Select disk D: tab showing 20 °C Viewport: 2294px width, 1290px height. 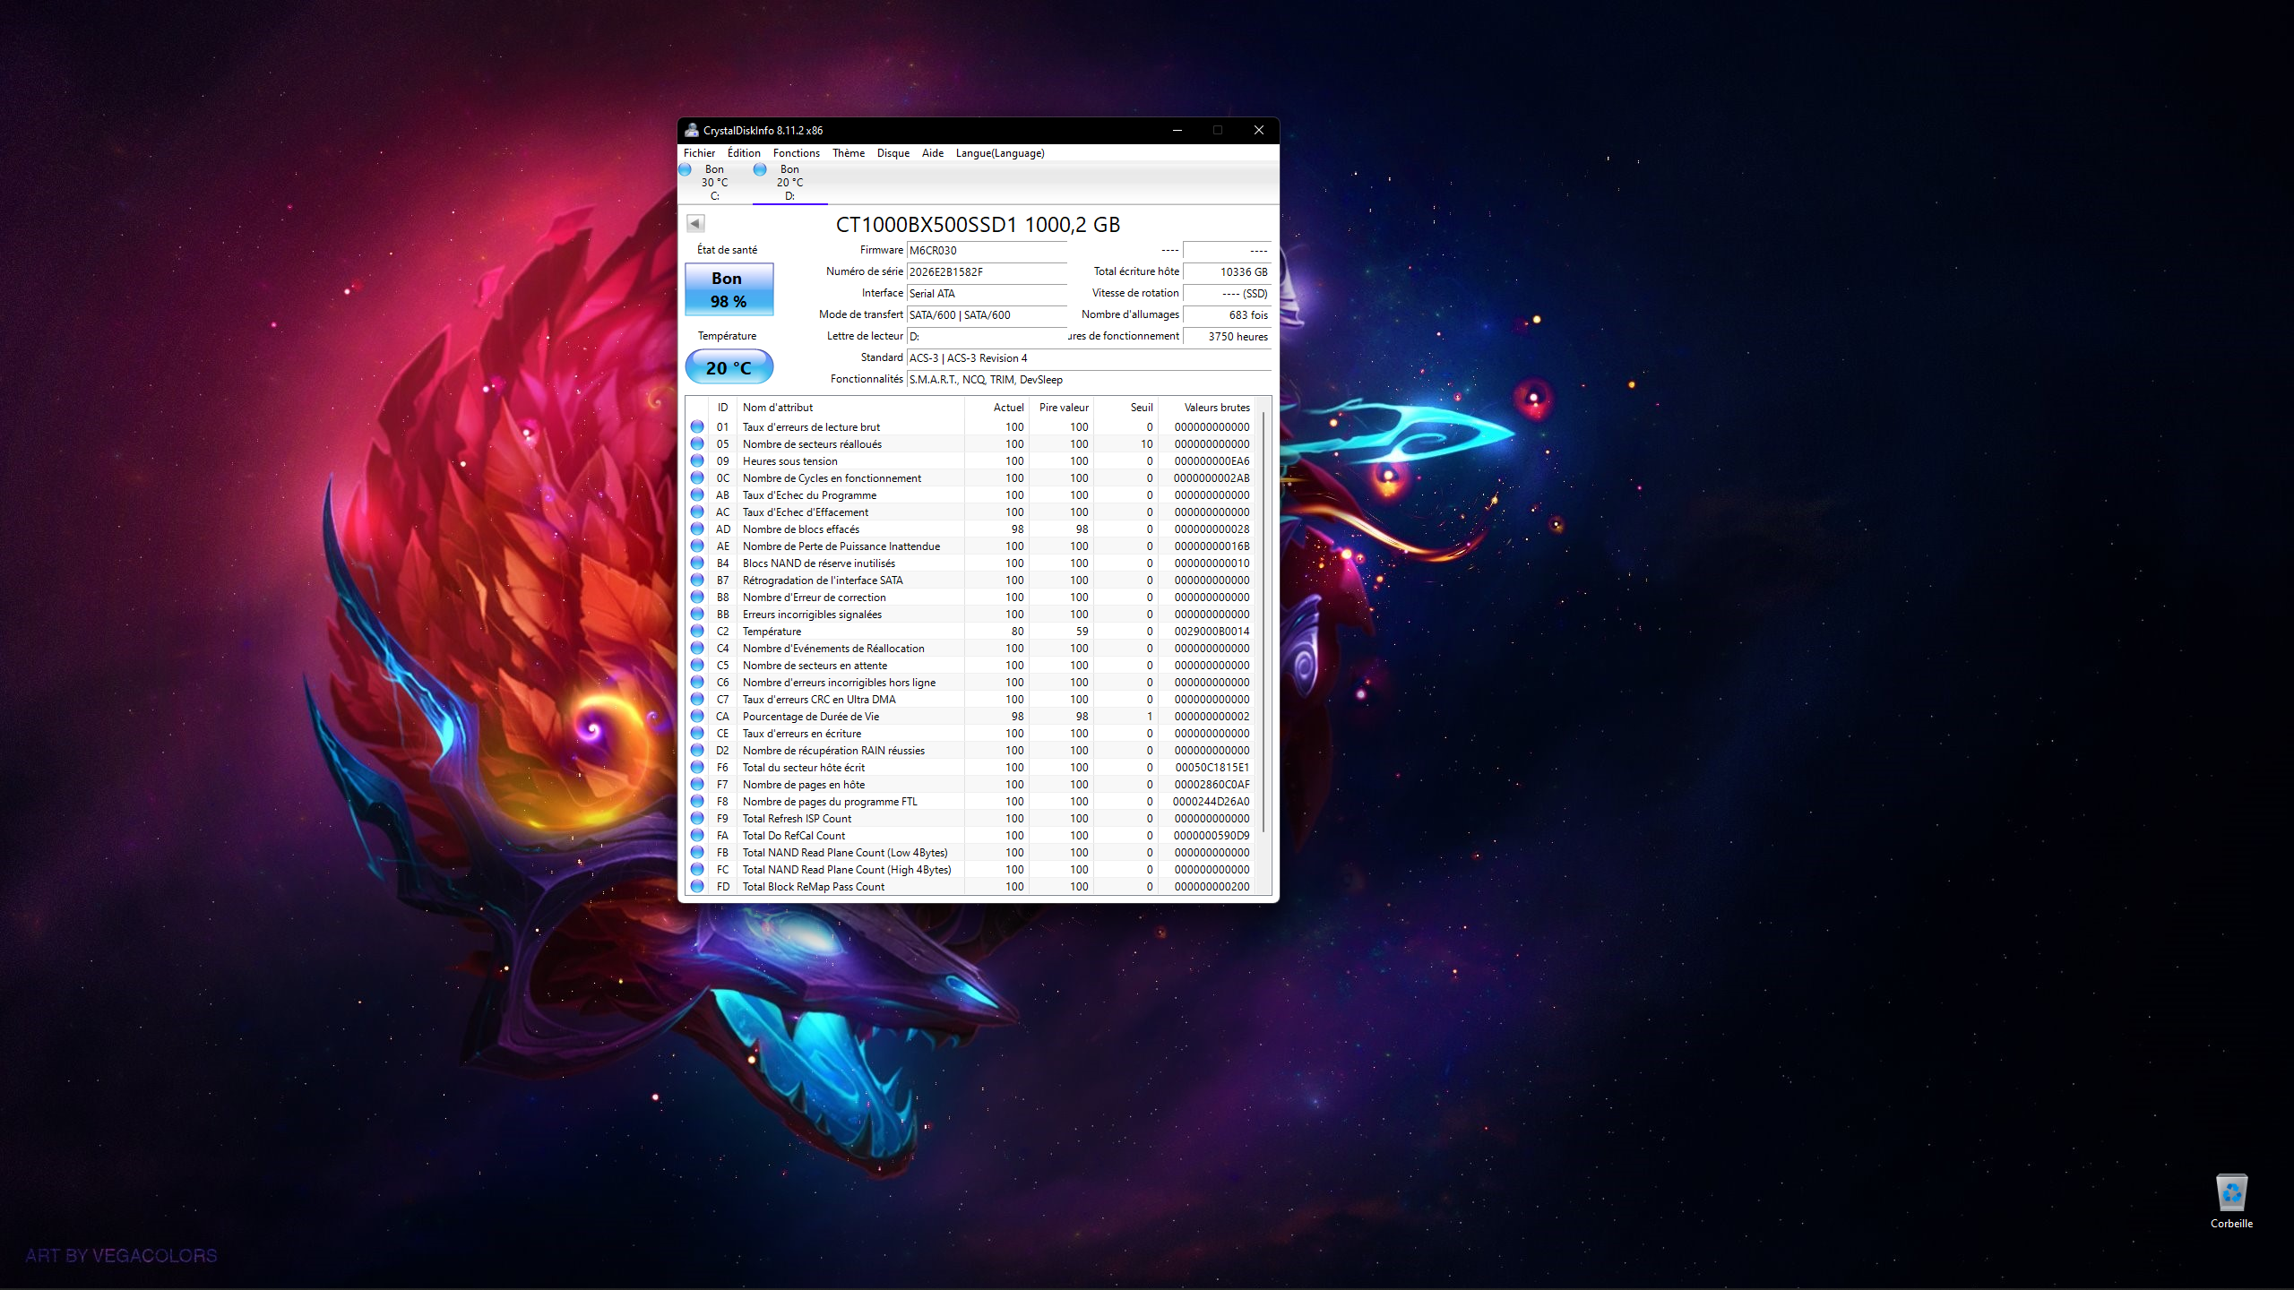789,182
